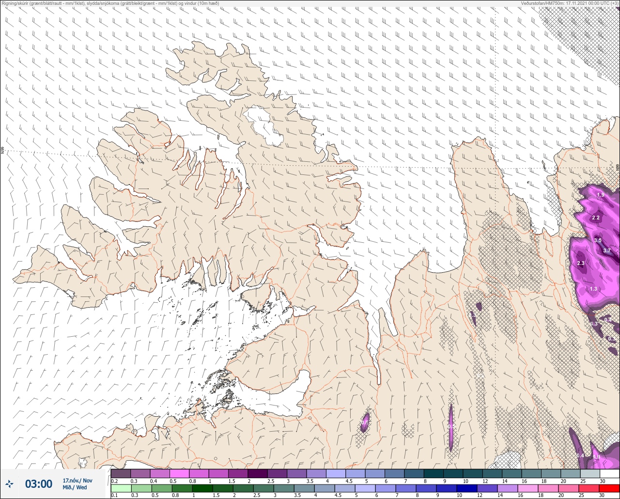Pick lower legend bright red swatch at 30
Screen dimensions: 620x499
click(609, 488)
